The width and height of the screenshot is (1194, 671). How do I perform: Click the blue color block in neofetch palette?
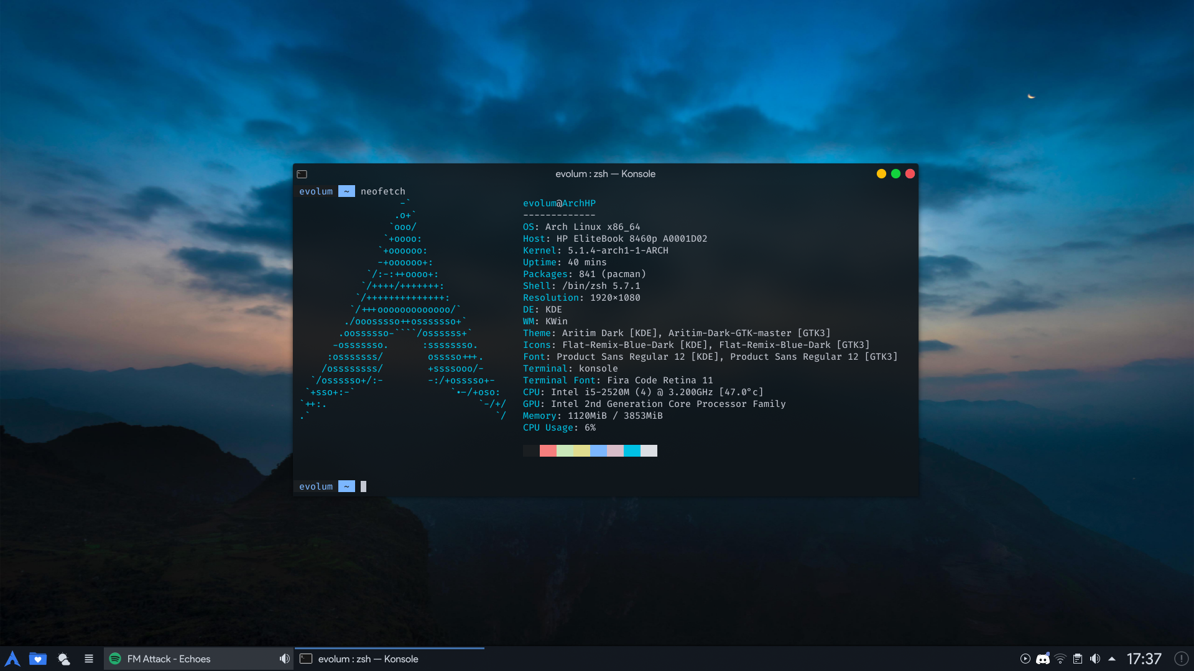pos(598,451)
